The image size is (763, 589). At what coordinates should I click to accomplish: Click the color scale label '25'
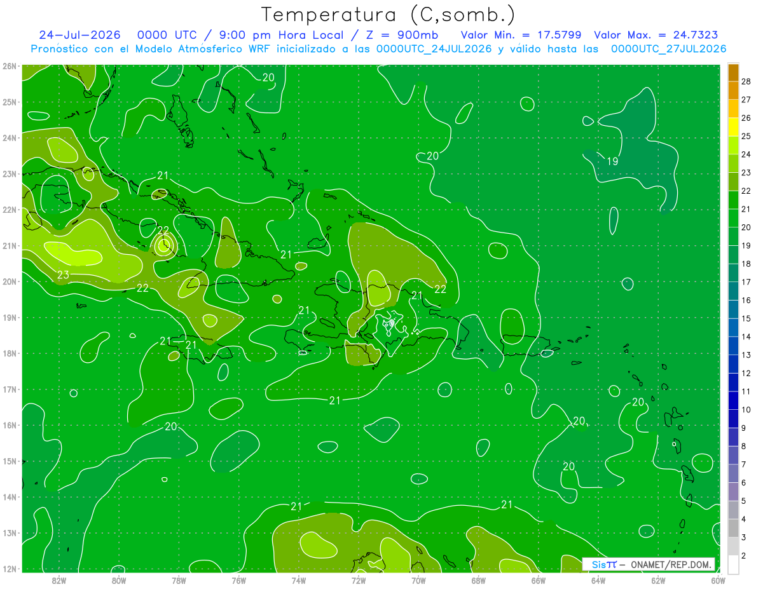click(x=746, y=136)
